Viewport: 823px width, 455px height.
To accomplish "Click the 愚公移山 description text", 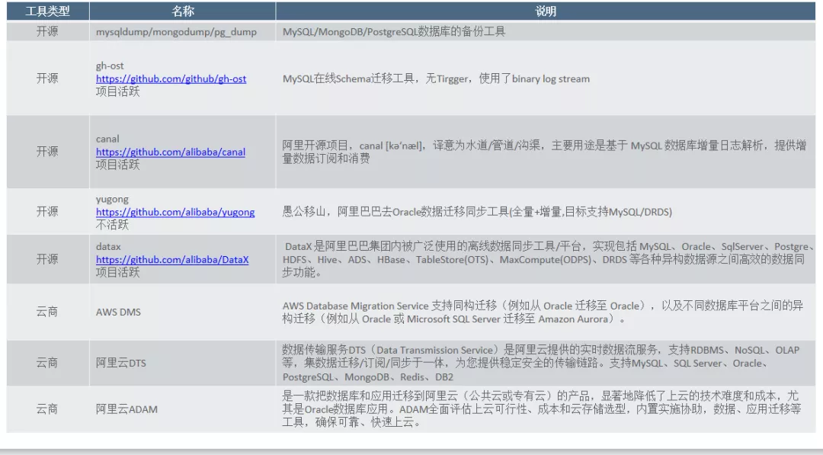I will pyautogui.click(x=477, y=212).
